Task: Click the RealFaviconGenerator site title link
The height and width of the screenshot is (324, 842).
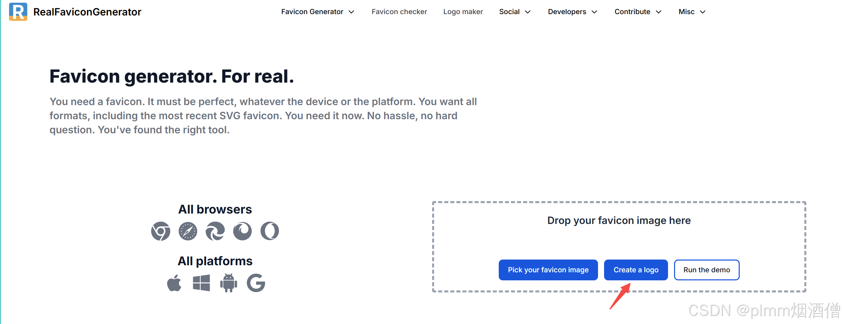Action: pos(87,12)
